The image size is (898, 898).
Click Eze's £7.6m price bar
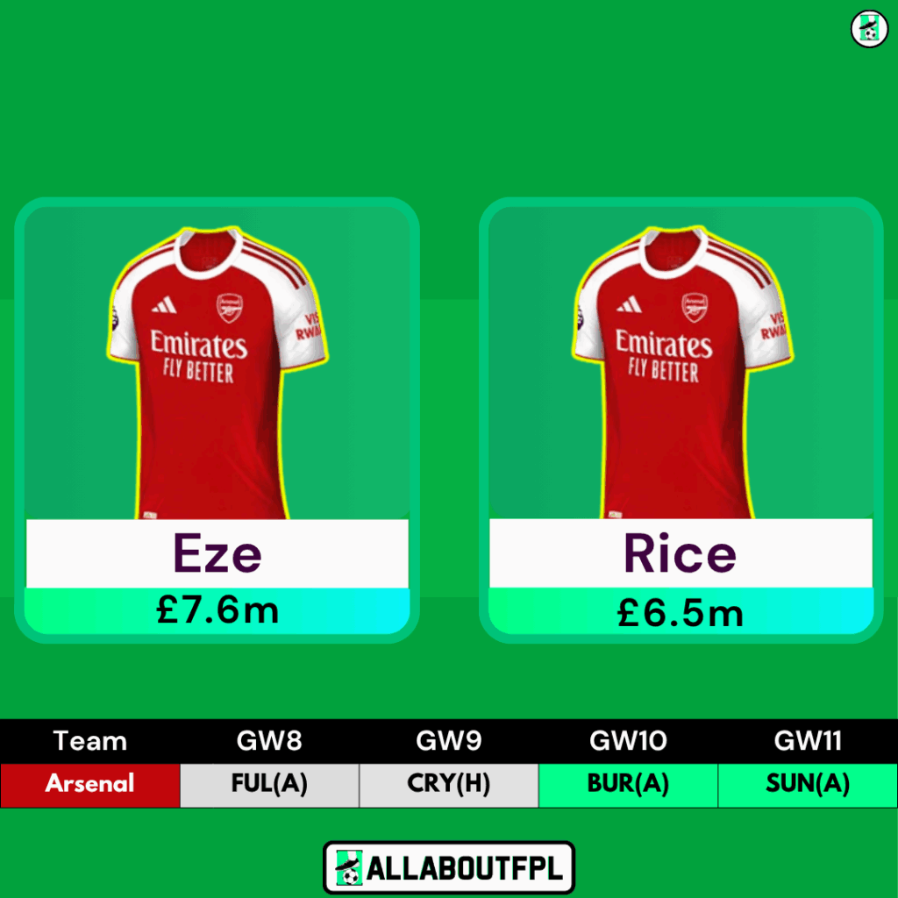point(217,610)
